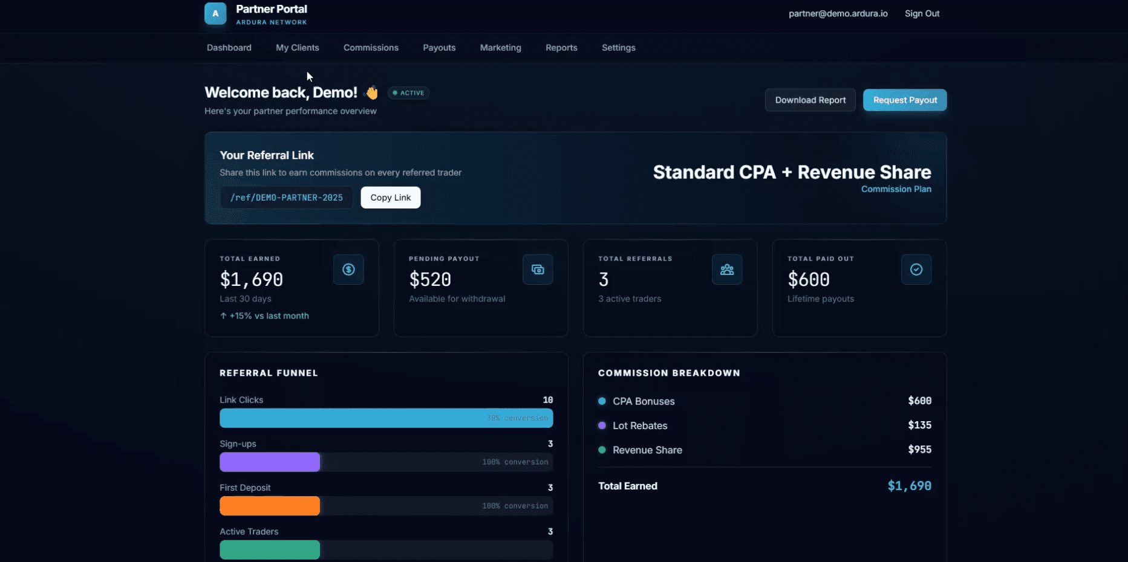The image size is (1128, 562).
Task: Copy the referral link with Copy Link
Action: [391, 198]
